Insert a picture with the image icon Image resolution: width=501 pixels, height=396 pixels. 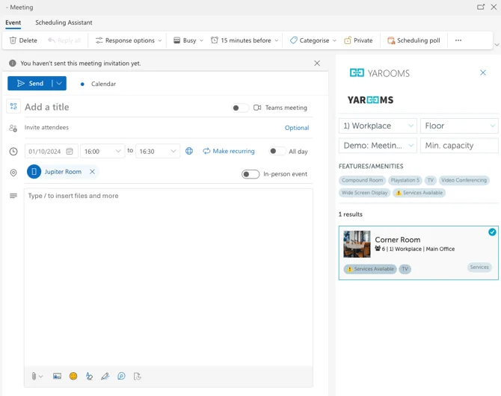[x=57, y=377]
